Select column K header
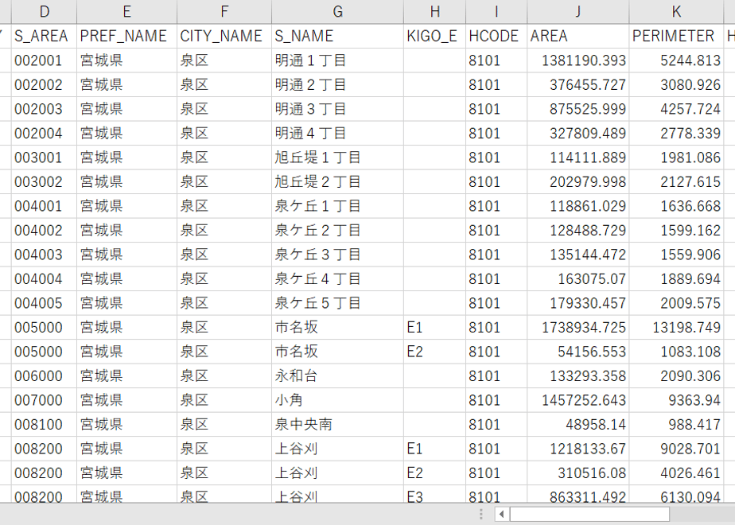 (x=676, y=12)
